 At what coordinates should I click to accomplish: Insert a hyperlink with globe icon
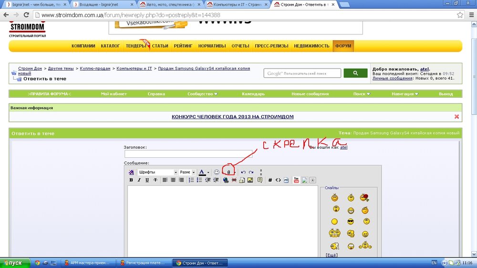pos(226,180)
